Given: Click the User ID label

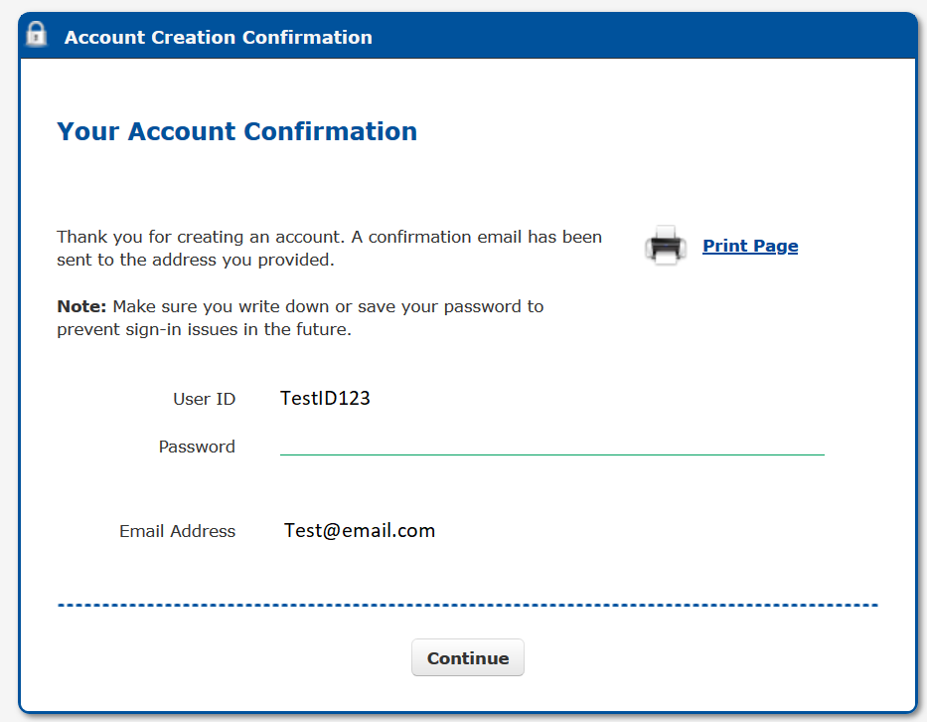Looking at the screenshot, I should pos(204,400).
